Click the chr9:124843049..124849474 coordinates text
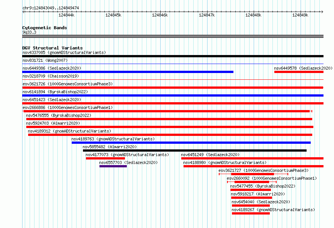 pyautogui.click(x=51, y=8)
